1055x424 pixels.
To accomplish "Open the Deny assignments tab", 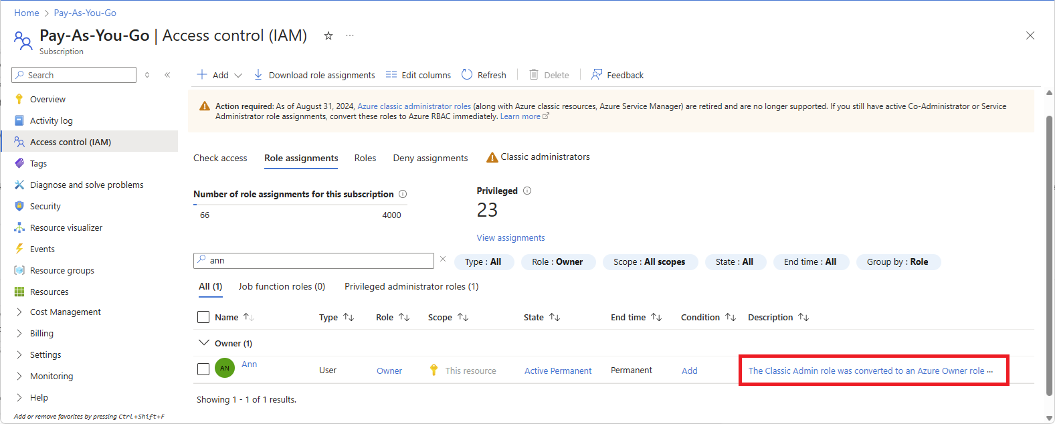I will point(430,158).
